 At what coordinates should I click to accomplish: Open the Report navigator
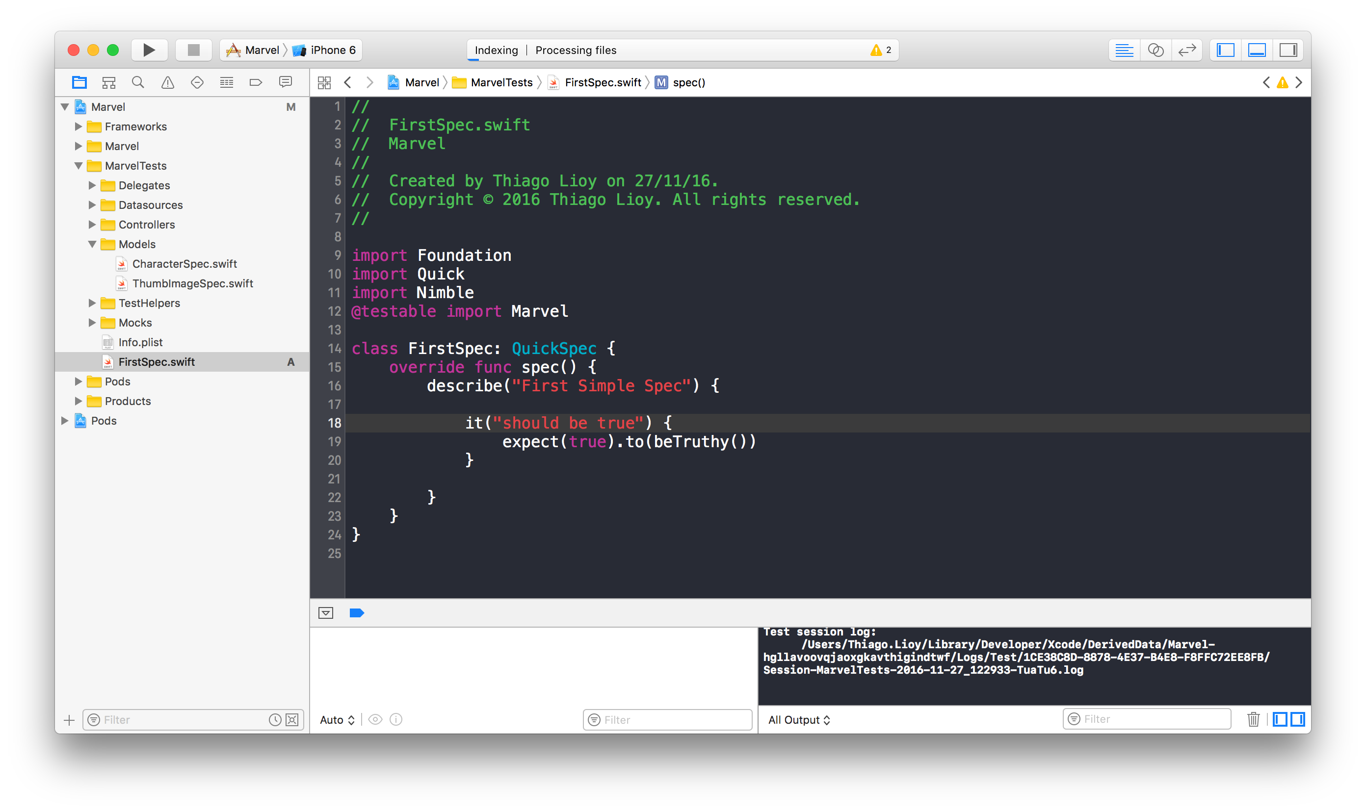(x=285, y=82)
